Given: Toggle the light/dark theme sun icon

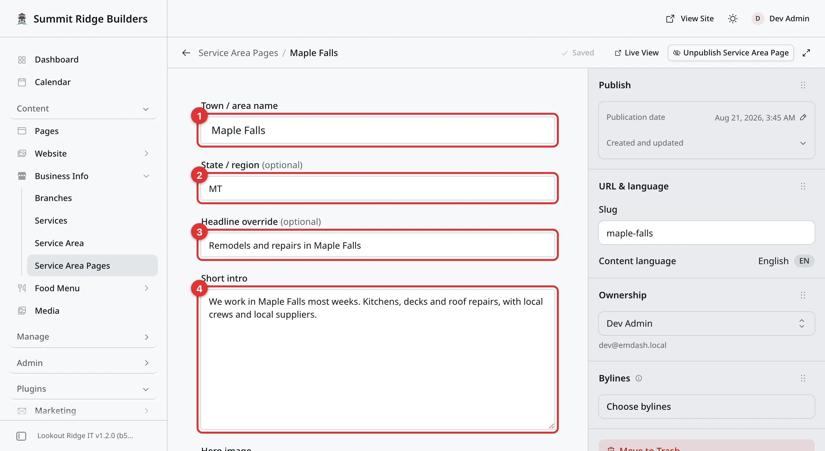Looking at the screenshot, I should 733,19.
